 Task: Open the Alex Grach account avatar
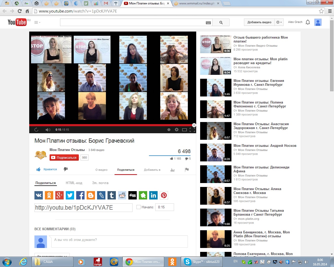click(318, 22)
